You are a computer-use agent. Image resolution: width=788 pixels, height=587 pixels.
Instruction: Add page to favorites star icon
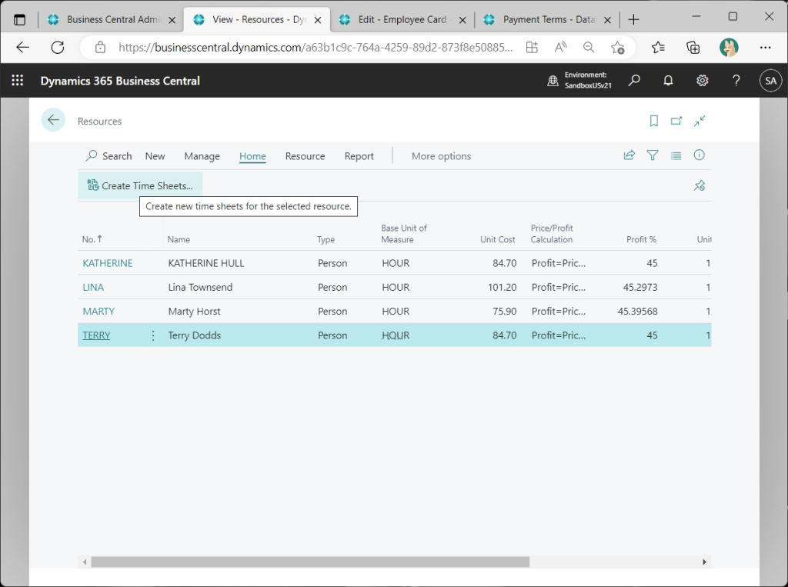618,47
